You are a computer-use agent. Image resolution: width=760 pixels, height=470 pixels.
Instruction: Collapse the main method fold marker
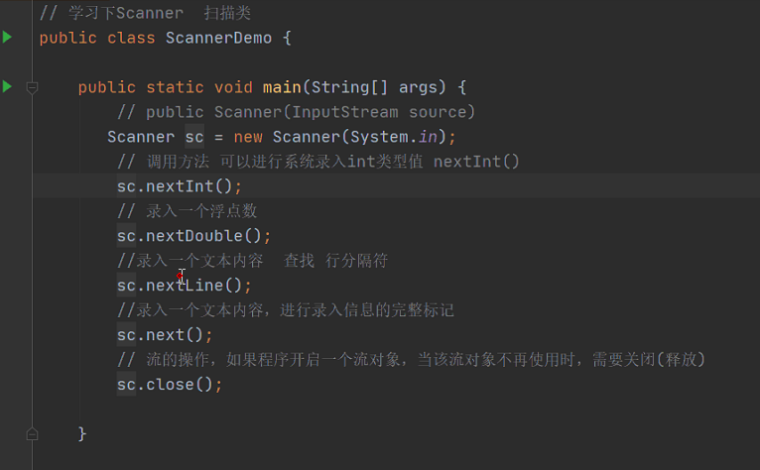click(x=32, y=87)
